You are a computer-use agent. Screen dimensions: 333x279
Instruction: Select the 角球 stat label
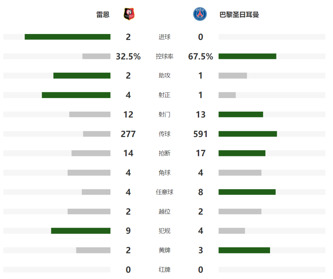165,173
